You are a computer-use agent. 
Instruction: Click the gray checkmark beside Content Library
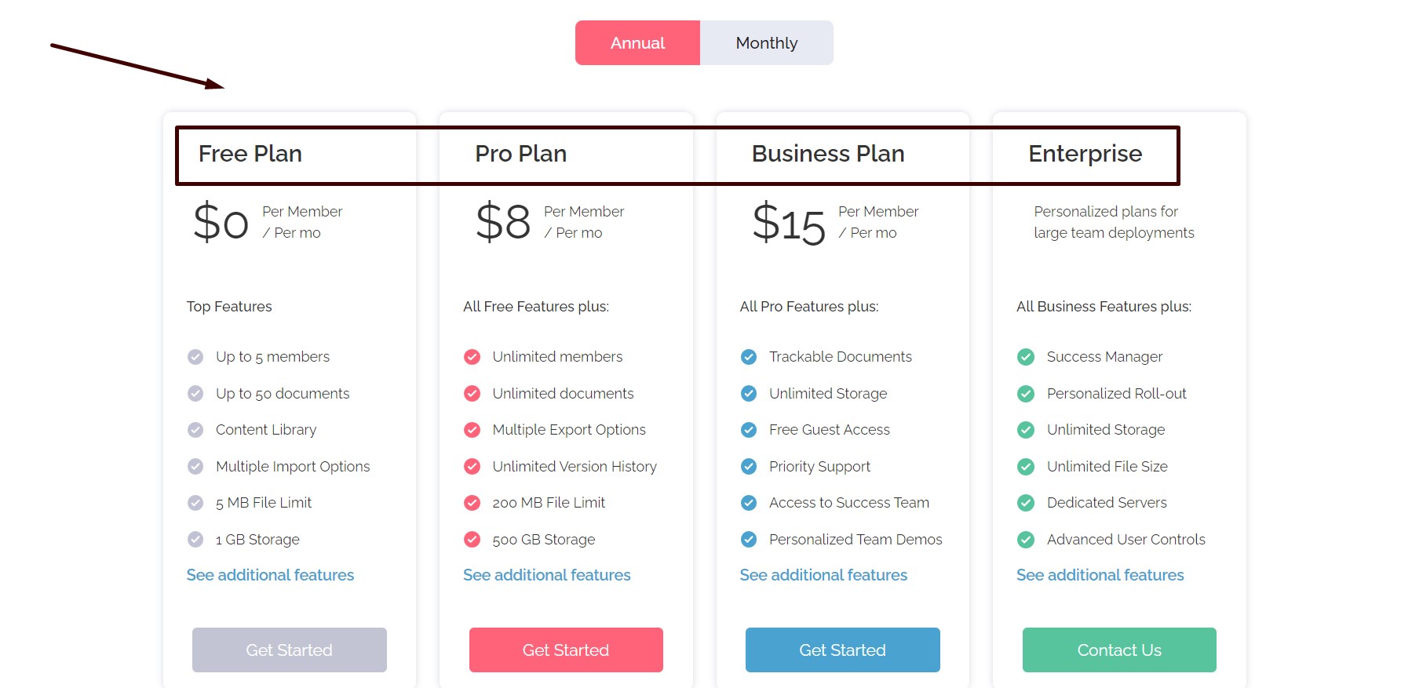195,430
